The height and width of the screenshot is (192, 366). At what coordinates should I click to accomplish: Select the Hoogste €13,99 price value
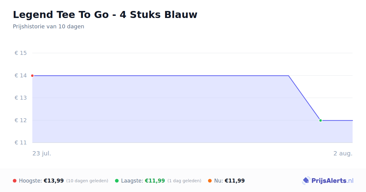pos(54,181)
